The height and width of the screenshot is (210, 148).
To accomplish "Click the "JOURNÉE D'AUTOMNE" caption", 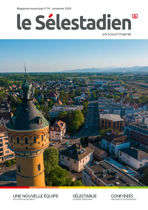I will click(x=82, y=199).
